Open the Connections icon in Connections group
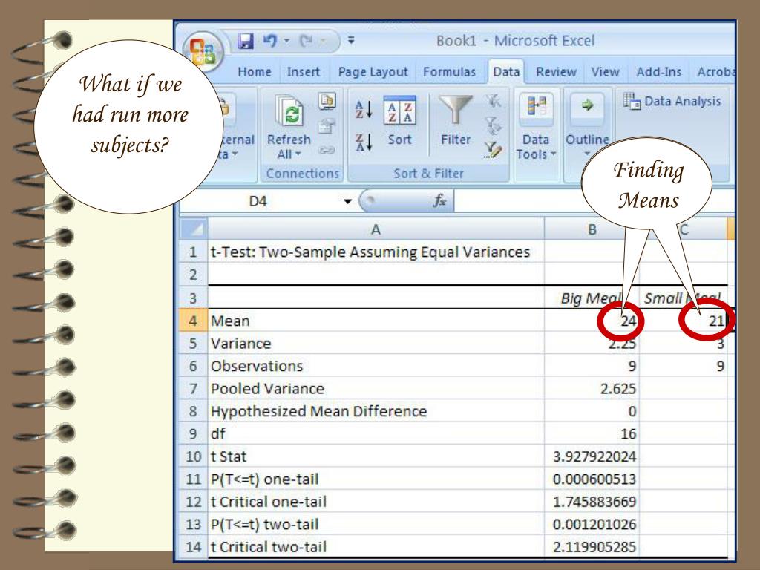This screenshot has width=760, height=570. [x=327, y=101]
